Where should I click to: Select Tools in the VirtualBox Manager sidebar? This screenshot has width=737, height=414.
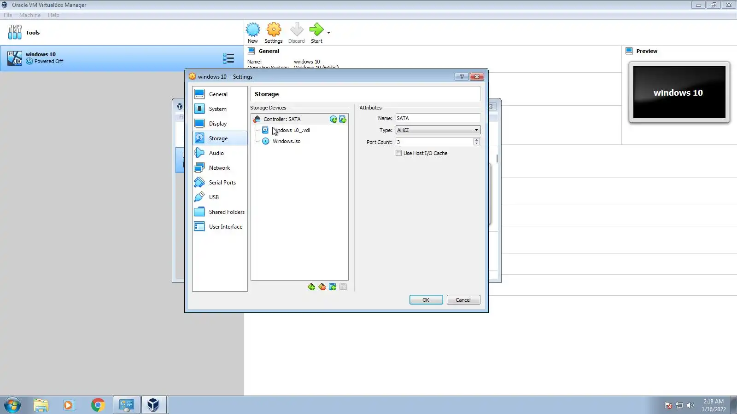[x=122, y=33]
